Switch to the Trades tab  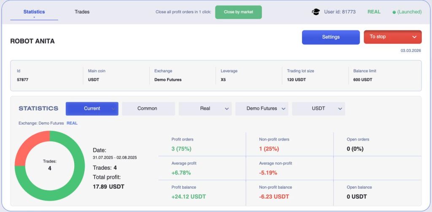pos(82,12)
